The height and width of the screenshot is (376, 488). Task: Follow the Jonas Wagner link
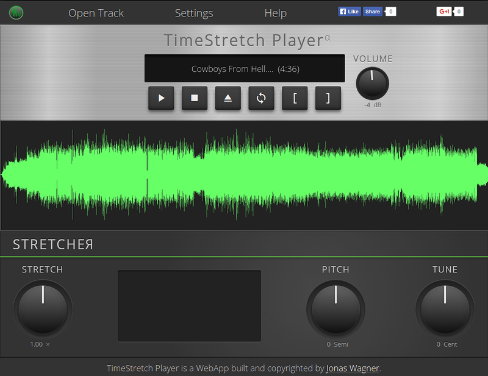[353, 368]
